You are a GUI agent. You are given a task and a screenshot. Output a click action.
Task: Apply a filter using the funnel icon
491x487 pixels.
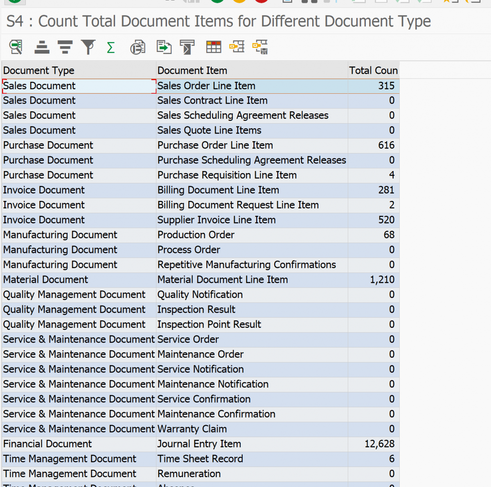pos(88,47)
